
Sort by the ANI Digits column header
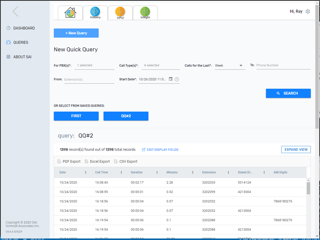pyautogui.click(x=280, y=172)
